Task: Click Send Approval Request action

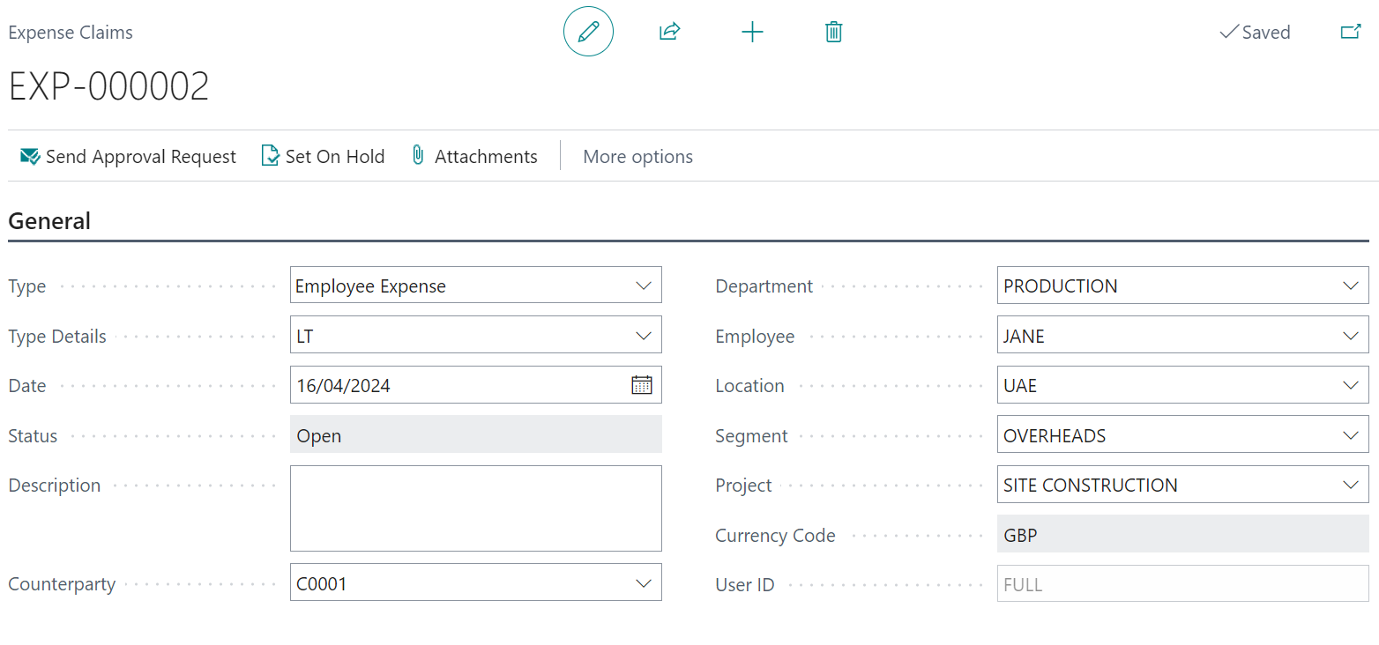Action: tap(129, 157)
